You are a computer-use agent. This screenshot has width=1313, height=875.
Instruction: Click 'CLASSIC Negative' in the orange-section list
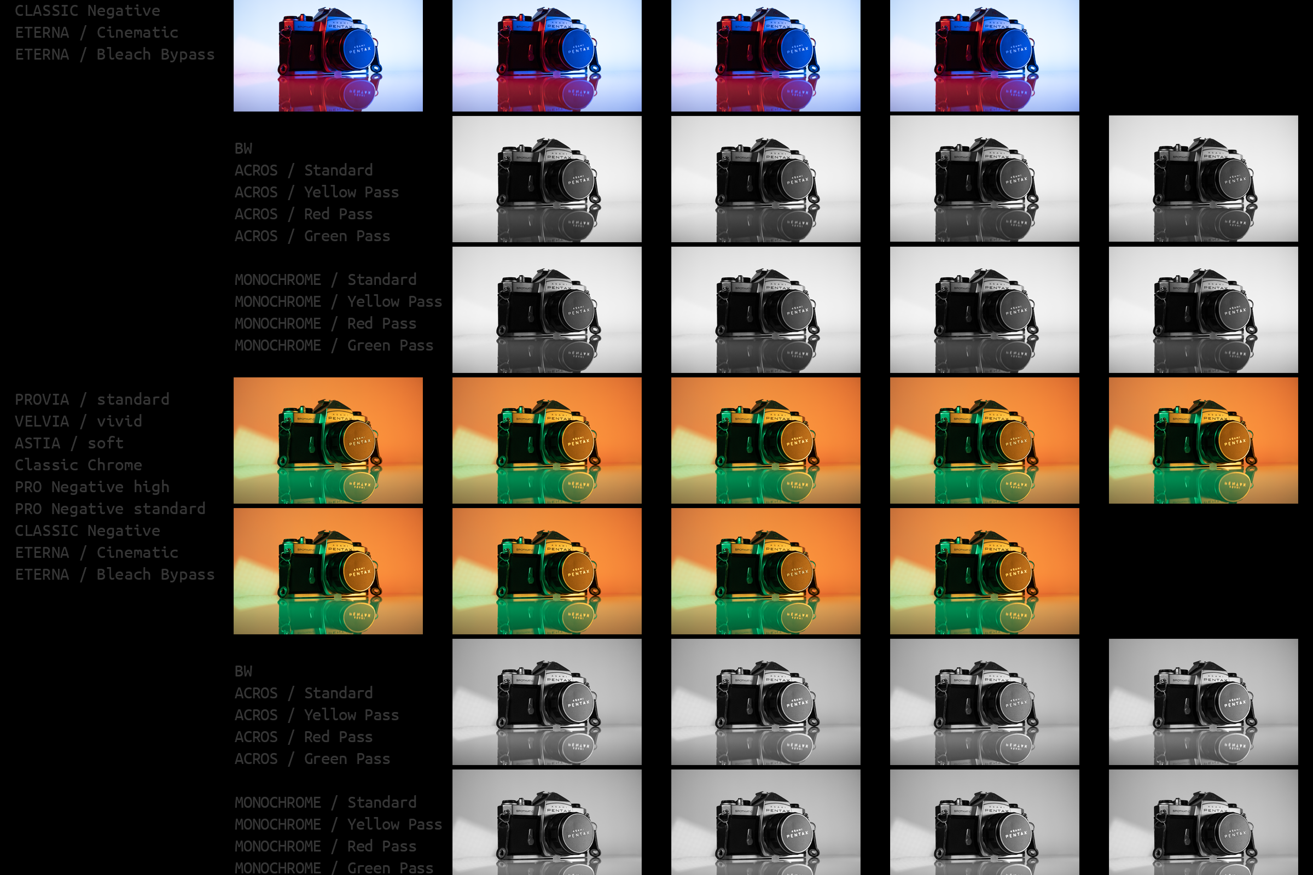click(x=88, y=530)
